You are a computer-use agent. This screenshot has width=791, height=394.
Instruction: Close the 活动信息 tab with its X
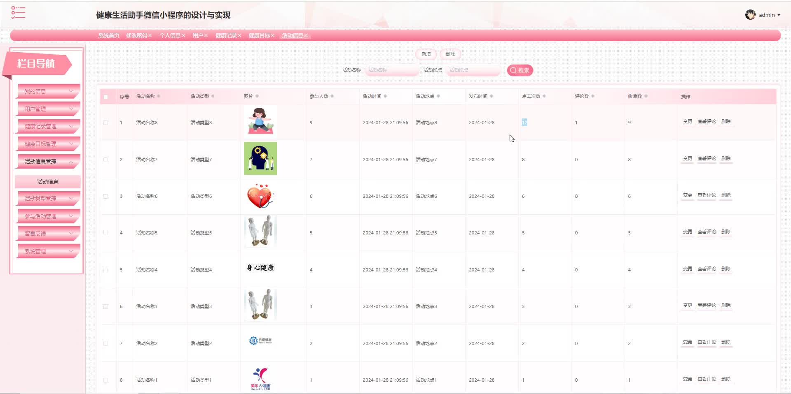(x=306, y=35)
